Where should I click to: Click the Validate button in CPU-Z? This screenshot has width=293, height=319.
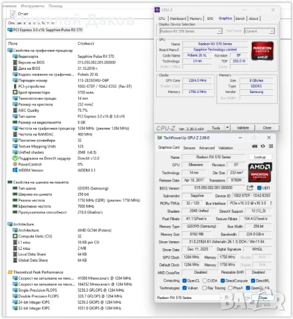click(x=243, y=128)
